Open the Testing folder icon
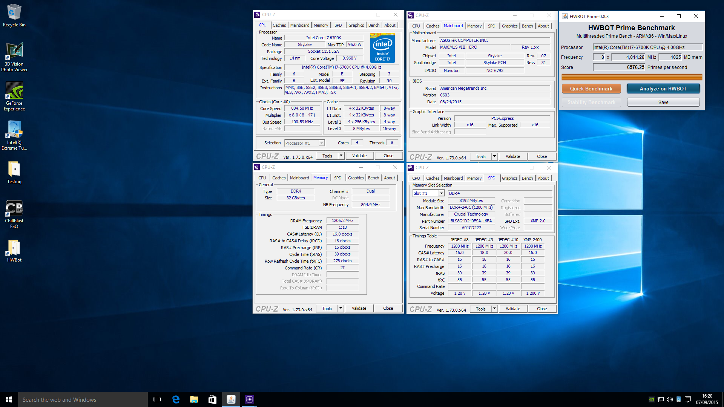Viewport: 724px width, 407px height. click(14, 173)
